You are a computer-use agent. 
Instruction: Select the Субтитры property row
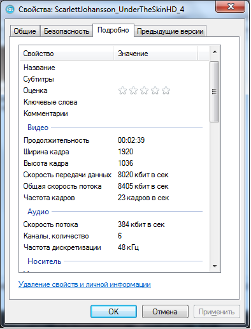click(115, 79)
